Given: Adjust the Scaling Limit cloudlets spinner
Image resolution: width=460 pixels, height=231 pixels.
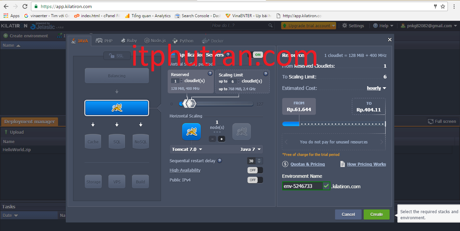Looking at the screenshot, I should tap(239, 81).
